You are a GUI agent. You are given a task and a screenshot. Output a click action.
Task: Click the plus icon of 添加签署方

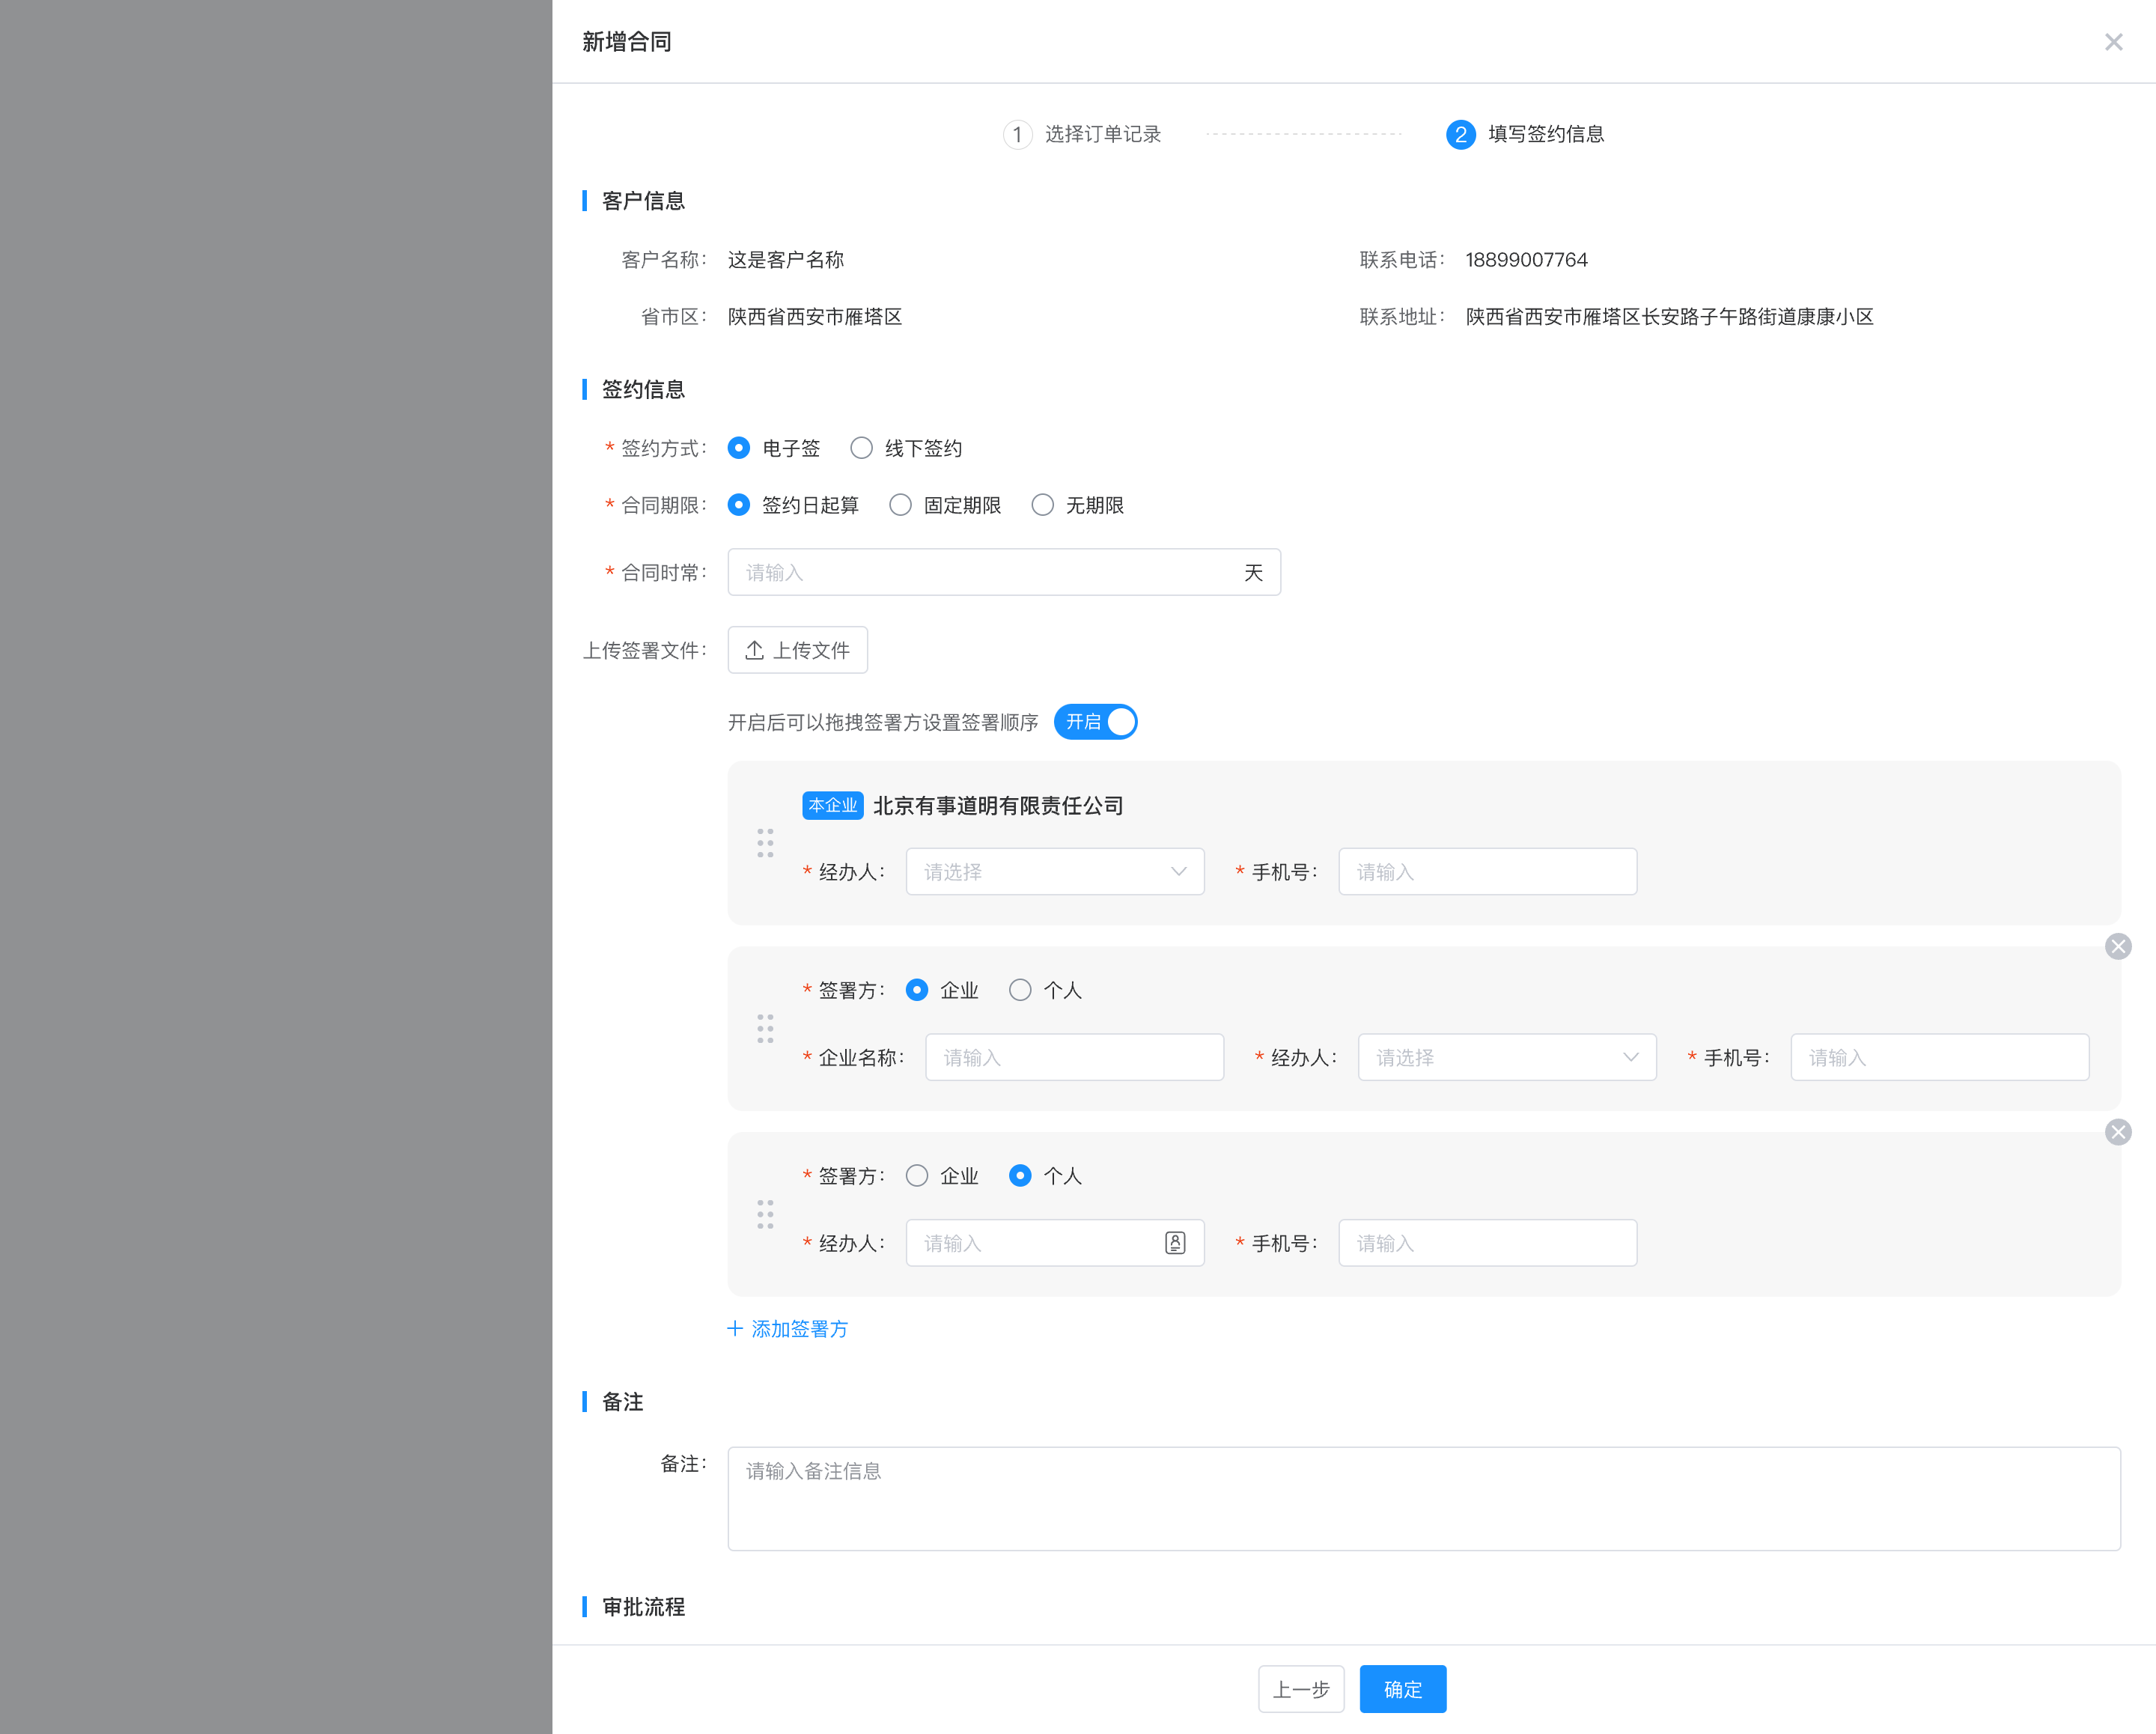(735, 1329)
